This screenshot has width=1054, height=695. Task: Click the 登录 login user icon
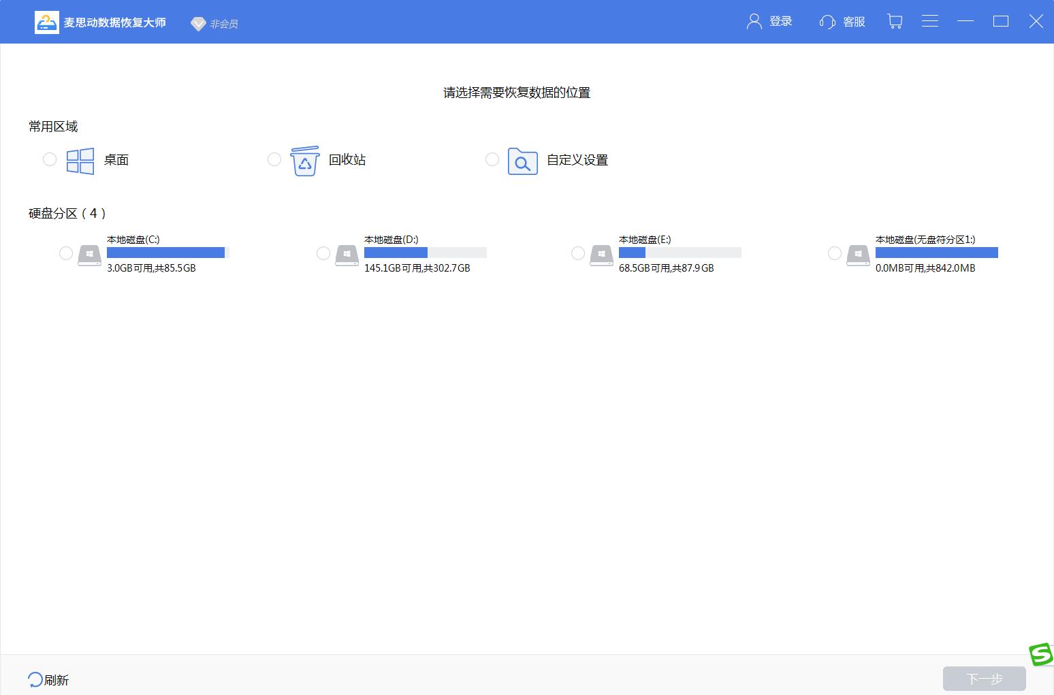click(x=754, y=22)
